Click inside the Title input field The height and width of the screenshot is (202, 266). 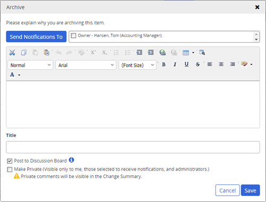click(x=133, y=147)
